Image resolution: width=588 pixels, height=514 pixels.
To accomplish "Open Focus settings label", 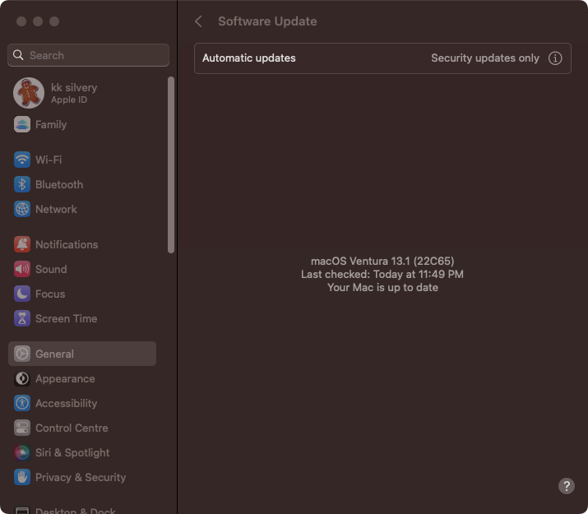I will click(50, 294).
